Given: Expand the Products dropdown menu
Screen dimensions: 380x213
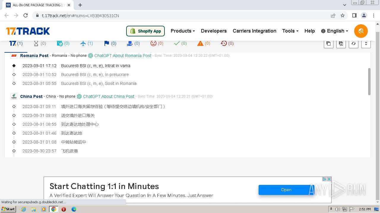Looking at the screenshot, I should (183, 31).
